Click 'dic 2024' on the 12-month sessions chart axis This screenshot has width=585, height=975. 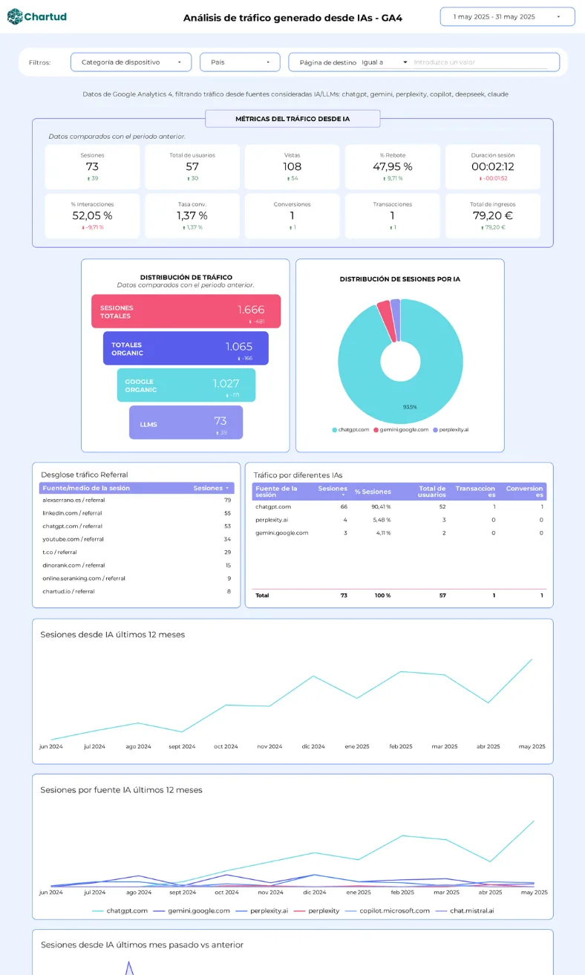313,746
